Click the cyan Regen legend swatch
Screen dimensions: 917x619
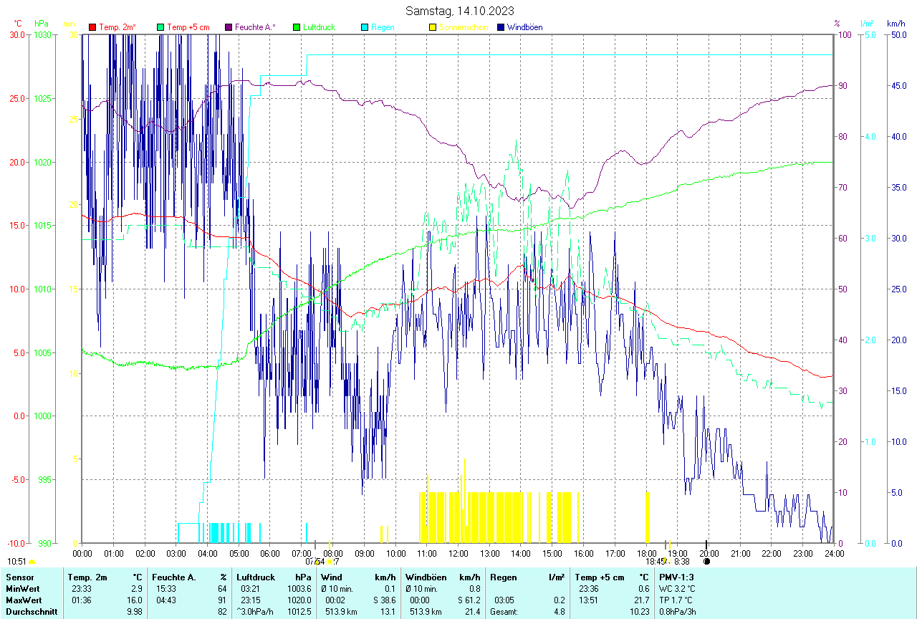tap(365, 27)
